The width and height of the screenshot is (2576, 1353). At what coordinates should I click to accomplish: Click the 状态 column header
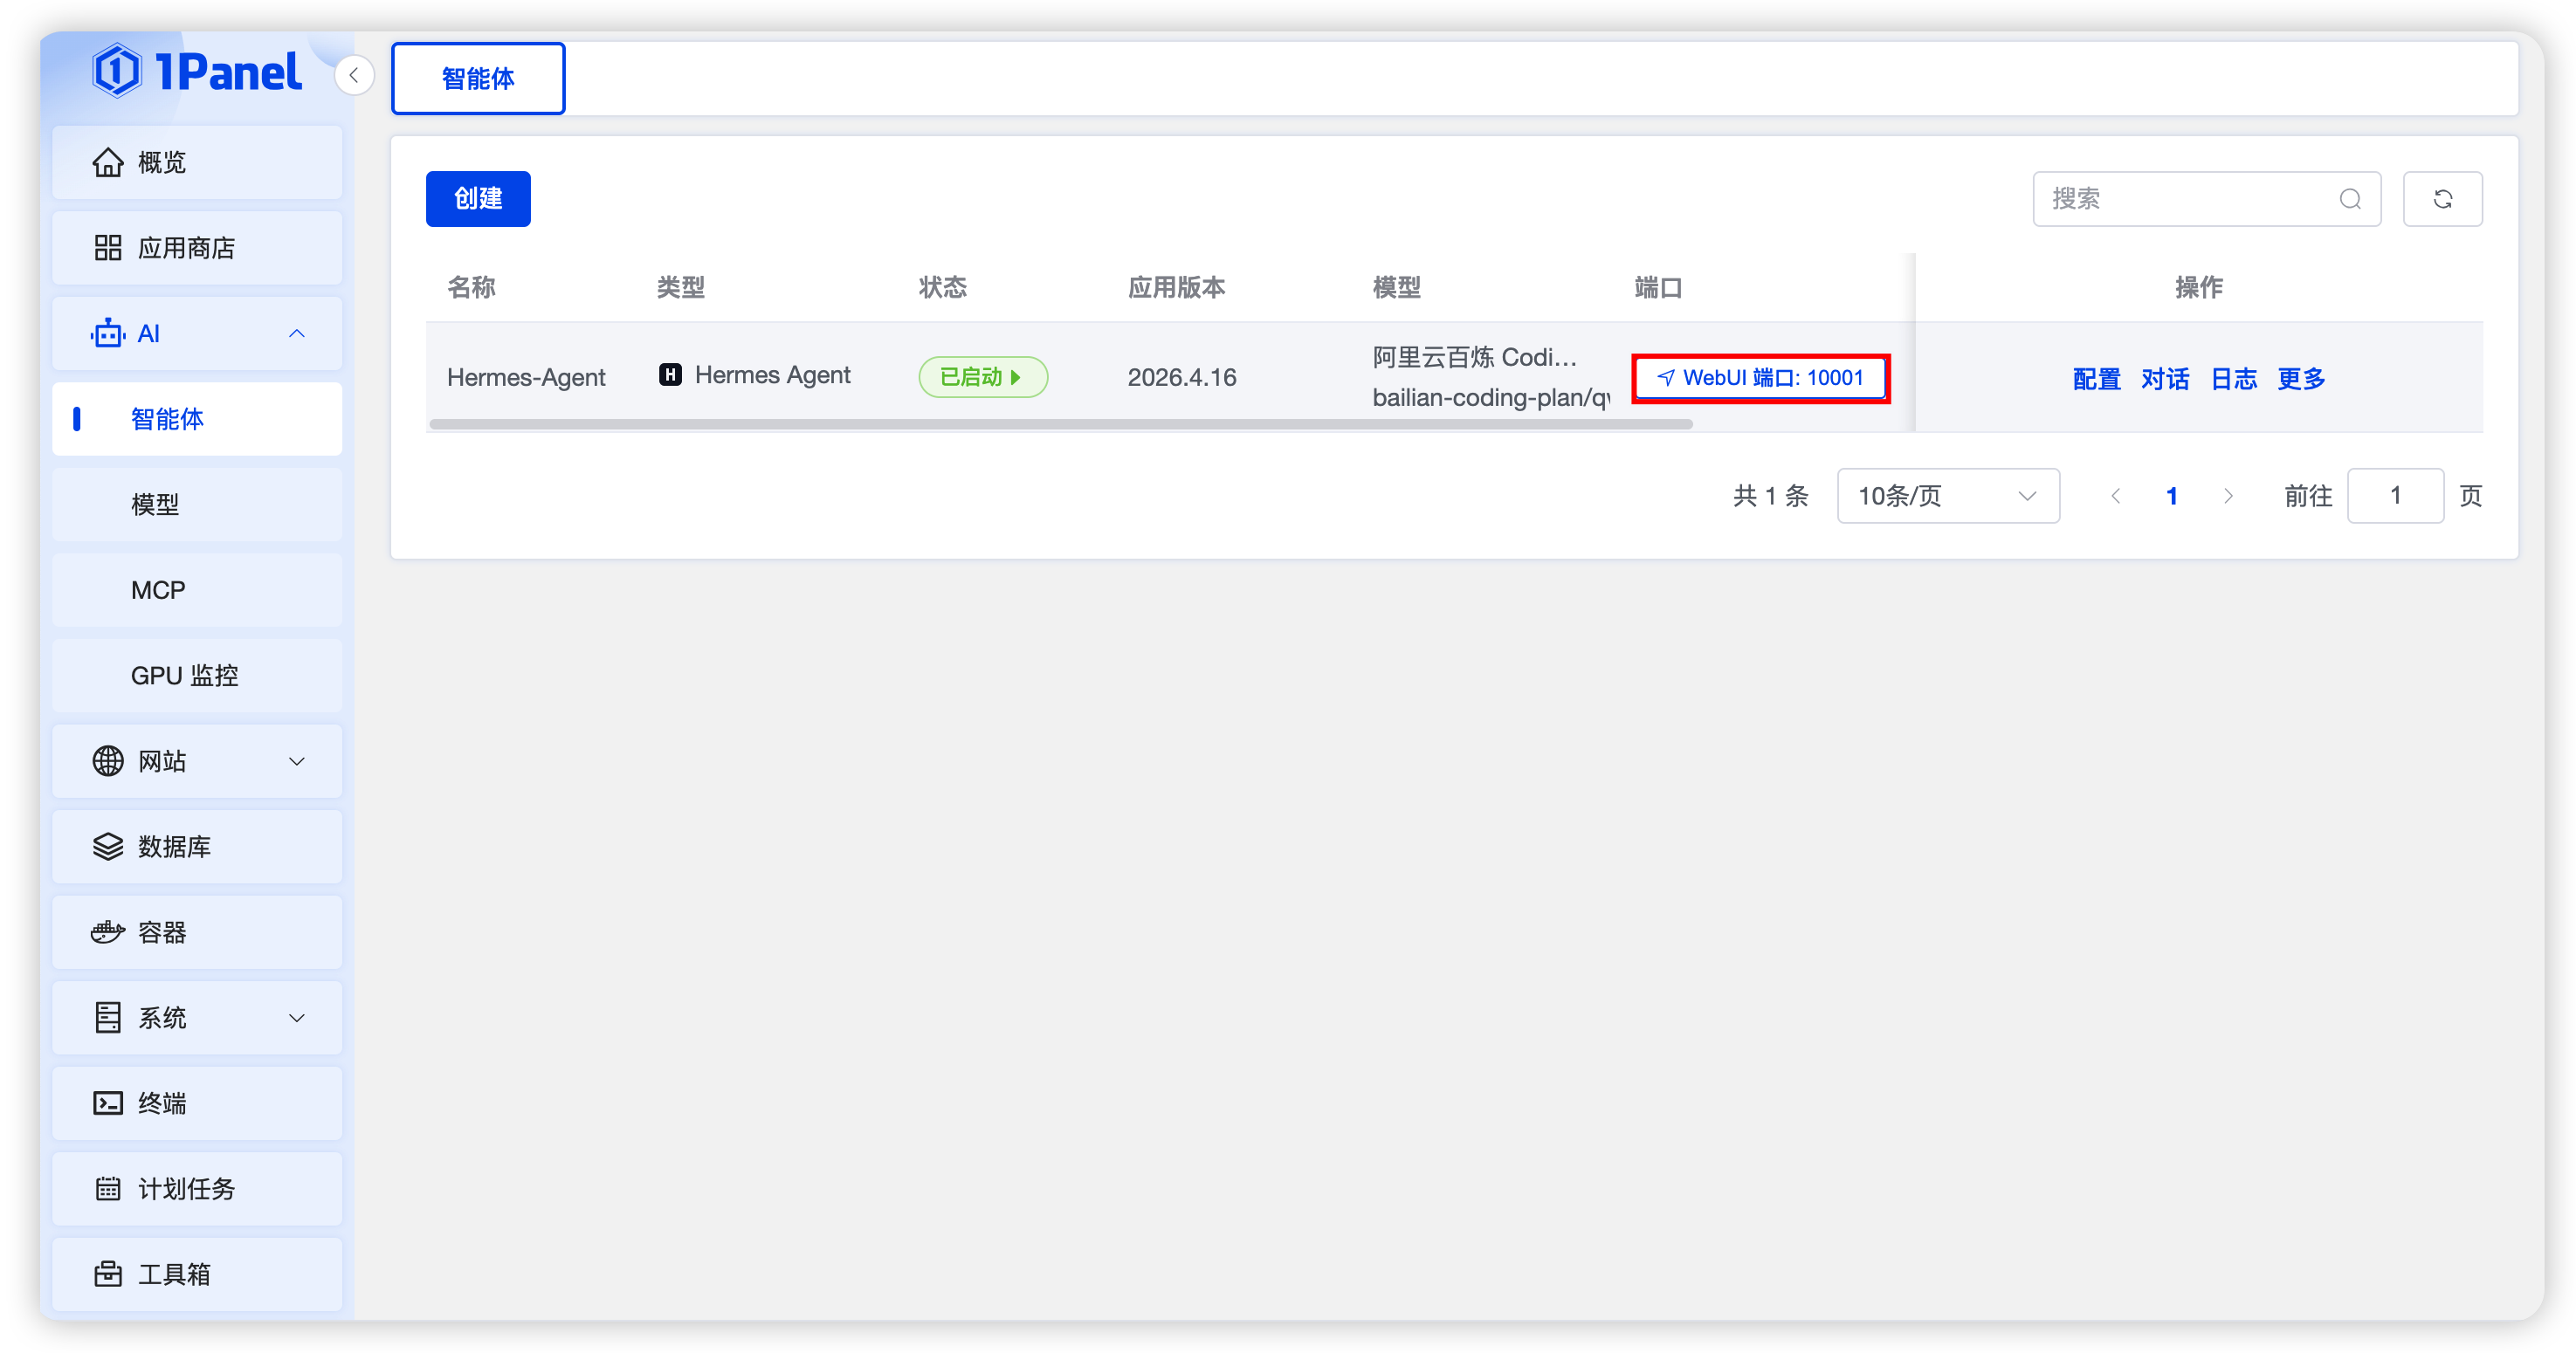point(943,288)
